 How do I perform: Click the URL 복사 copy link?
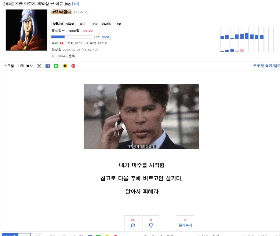[26, 66]
